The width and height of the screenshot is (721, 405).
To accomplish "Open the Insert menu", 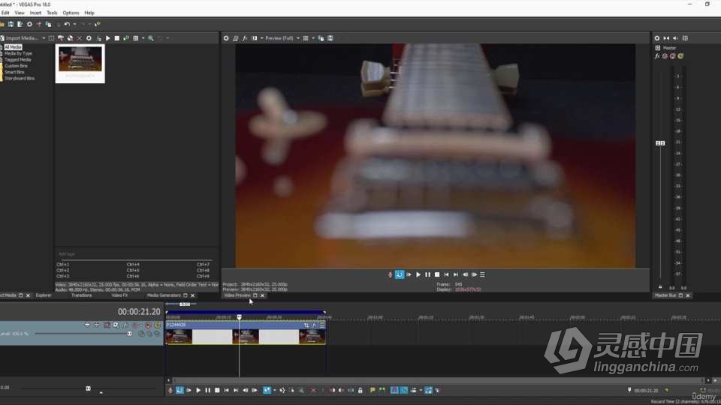I will click(35, 13).
